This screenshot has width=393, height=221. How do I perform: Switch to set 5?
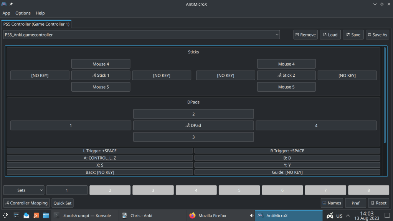[x=239, y=190]
